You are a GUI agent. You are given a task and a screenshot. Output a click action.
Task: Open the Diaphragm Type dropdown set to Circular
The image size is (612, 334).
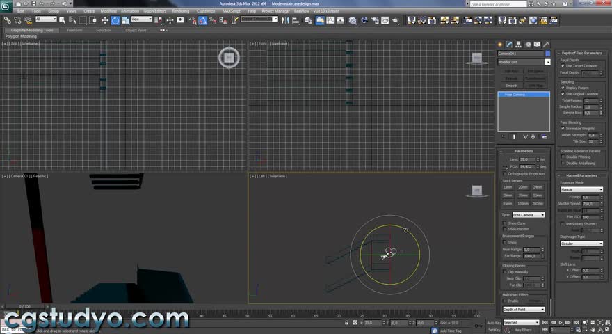581,244
